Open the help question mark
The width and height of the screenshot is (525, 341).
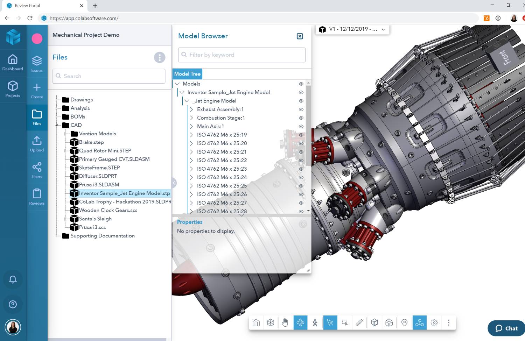pyautogui.click(x=13, y=304)
